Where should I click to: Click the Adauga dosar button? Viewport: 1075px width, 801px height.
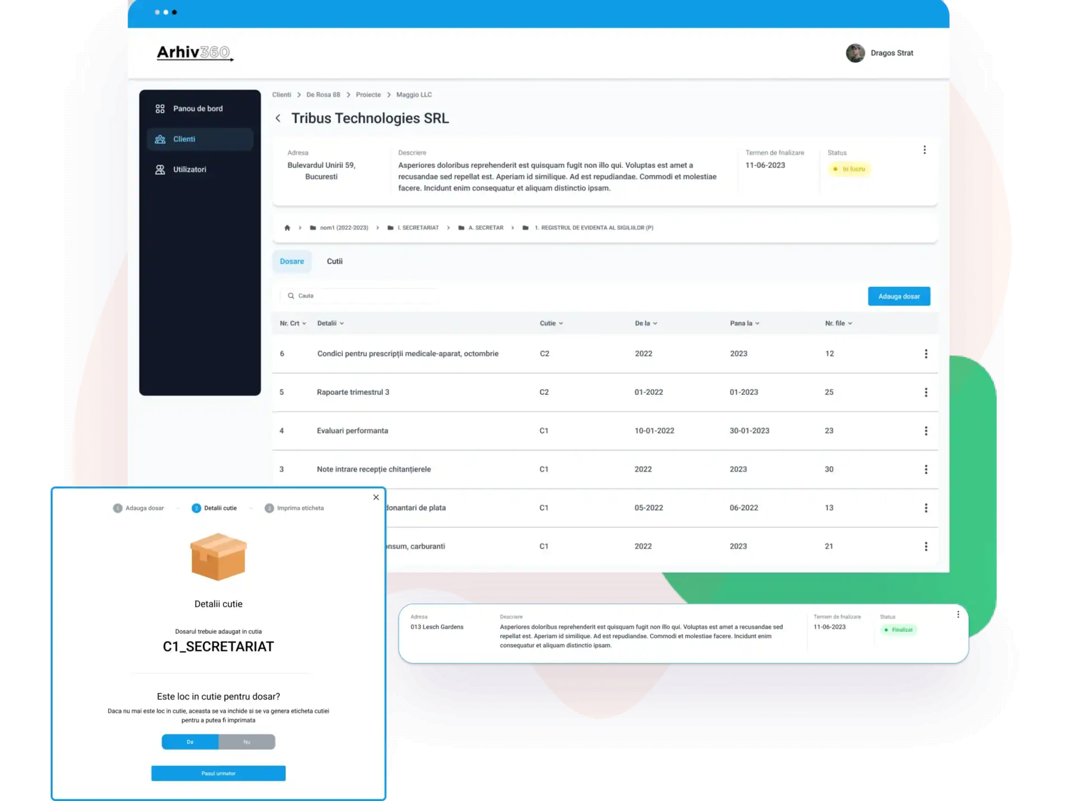pyautogui.click(x=899, y=296)
